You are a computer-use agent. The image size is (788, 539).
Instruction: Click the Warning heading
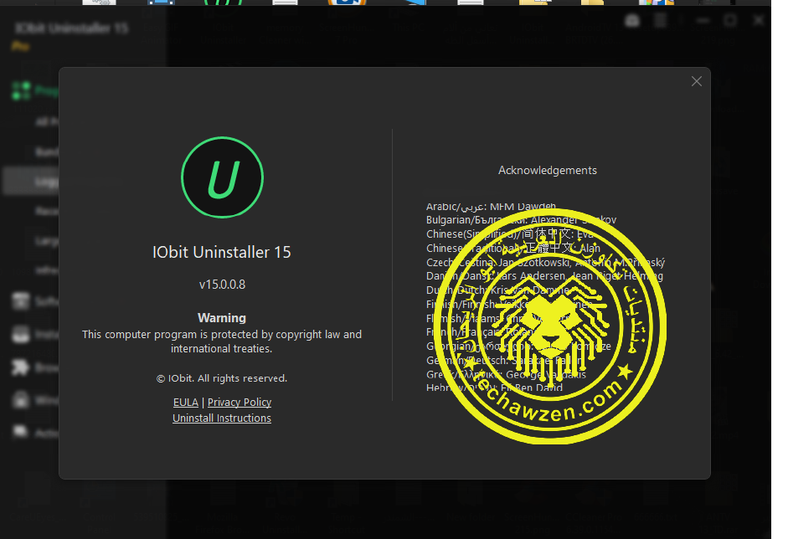coord(222,318)
